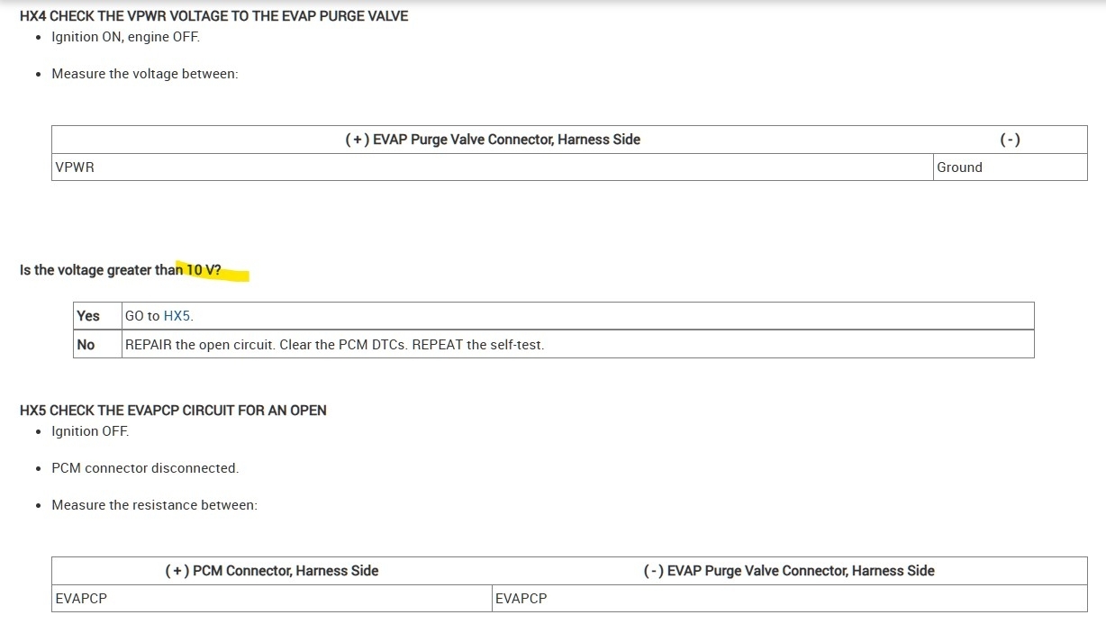Click the 'REPAIR the open circuit' instruction
The height and width of the screenshot is (642, 1106).
(334, 345)
